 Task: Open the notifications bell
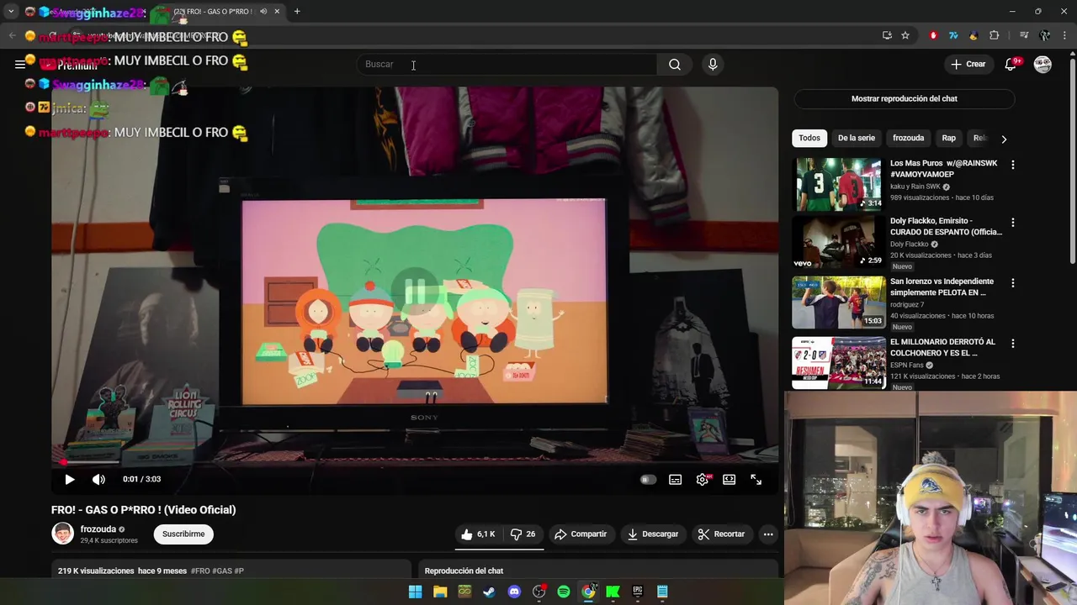1011,64
